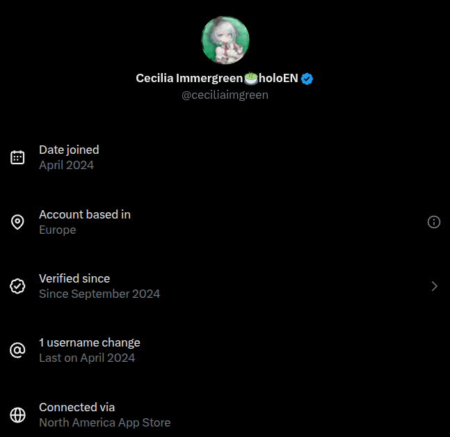Screen dimensions: 450x437
Task: Click the Cecilia Immergreen display name
Action: [x=189, y=79]
